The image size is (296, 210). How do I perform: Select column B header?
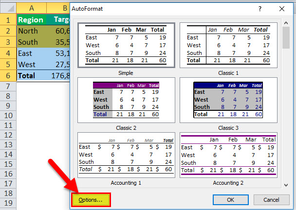point(58,8)
